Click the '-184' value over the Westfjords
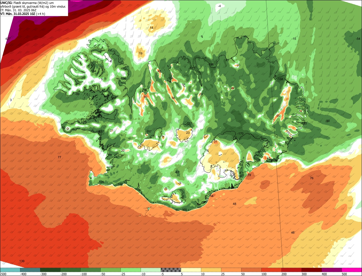 [93, 71]
